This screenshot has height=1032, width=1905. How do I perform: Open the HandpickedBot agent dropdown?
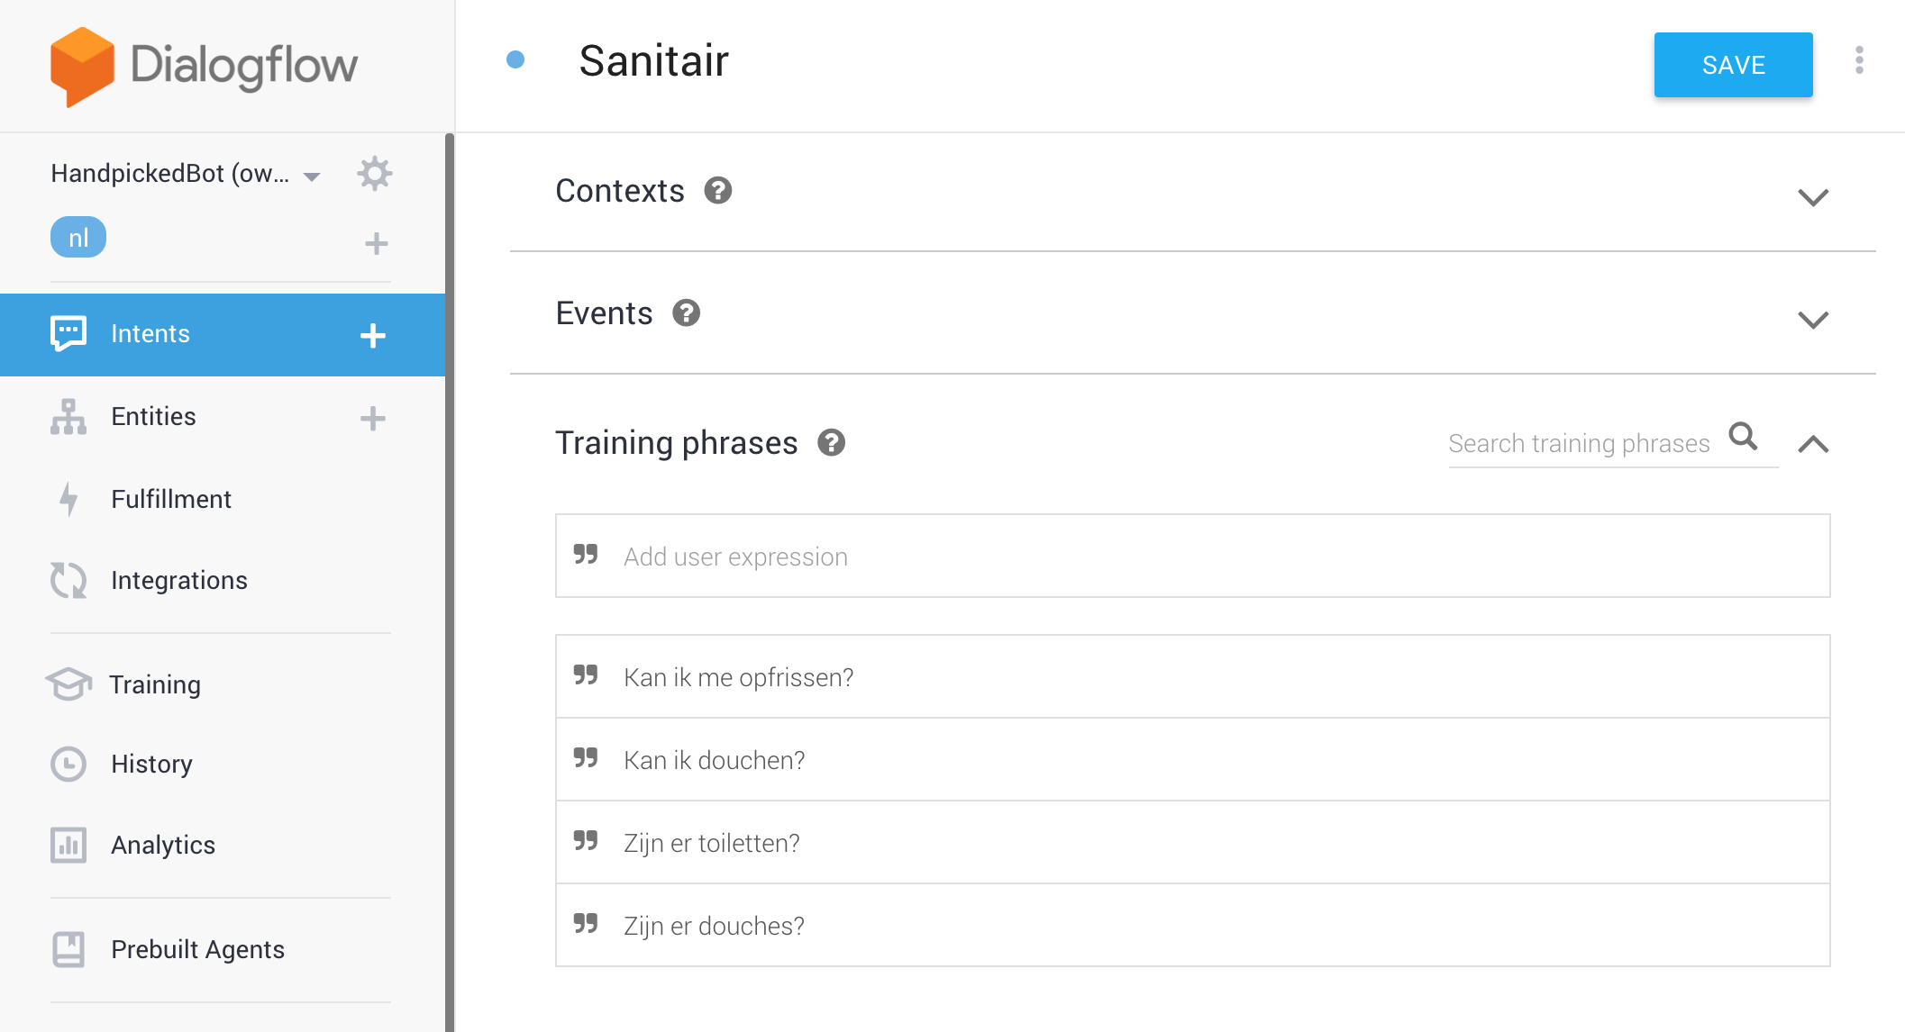tap(312, 176)
